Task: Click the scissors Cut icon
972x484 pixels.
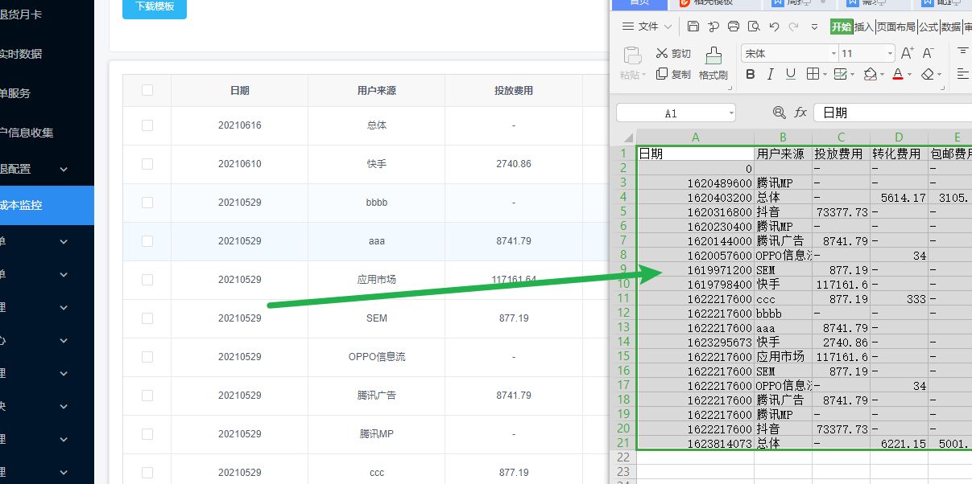Action: [x=661, y=53]
